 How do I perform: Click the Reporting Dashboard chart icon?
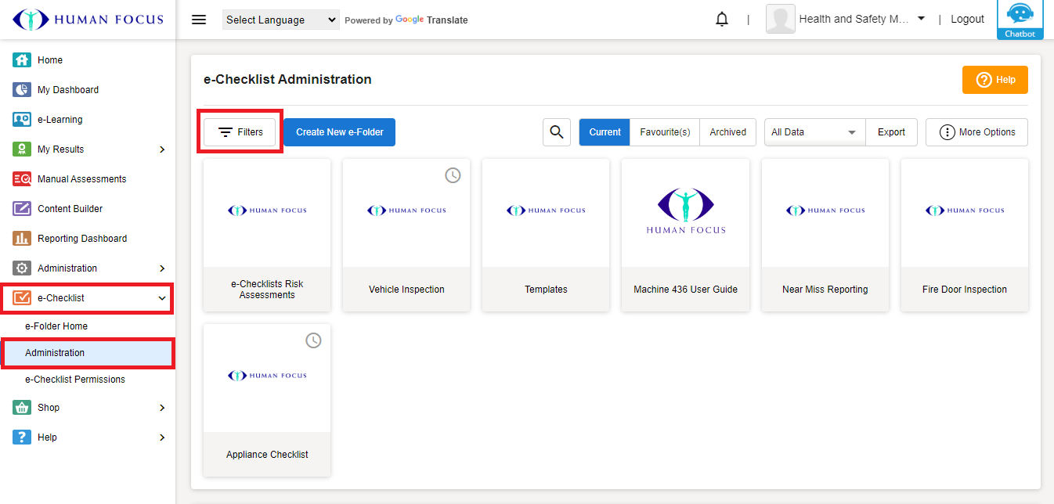coord(22,239)
